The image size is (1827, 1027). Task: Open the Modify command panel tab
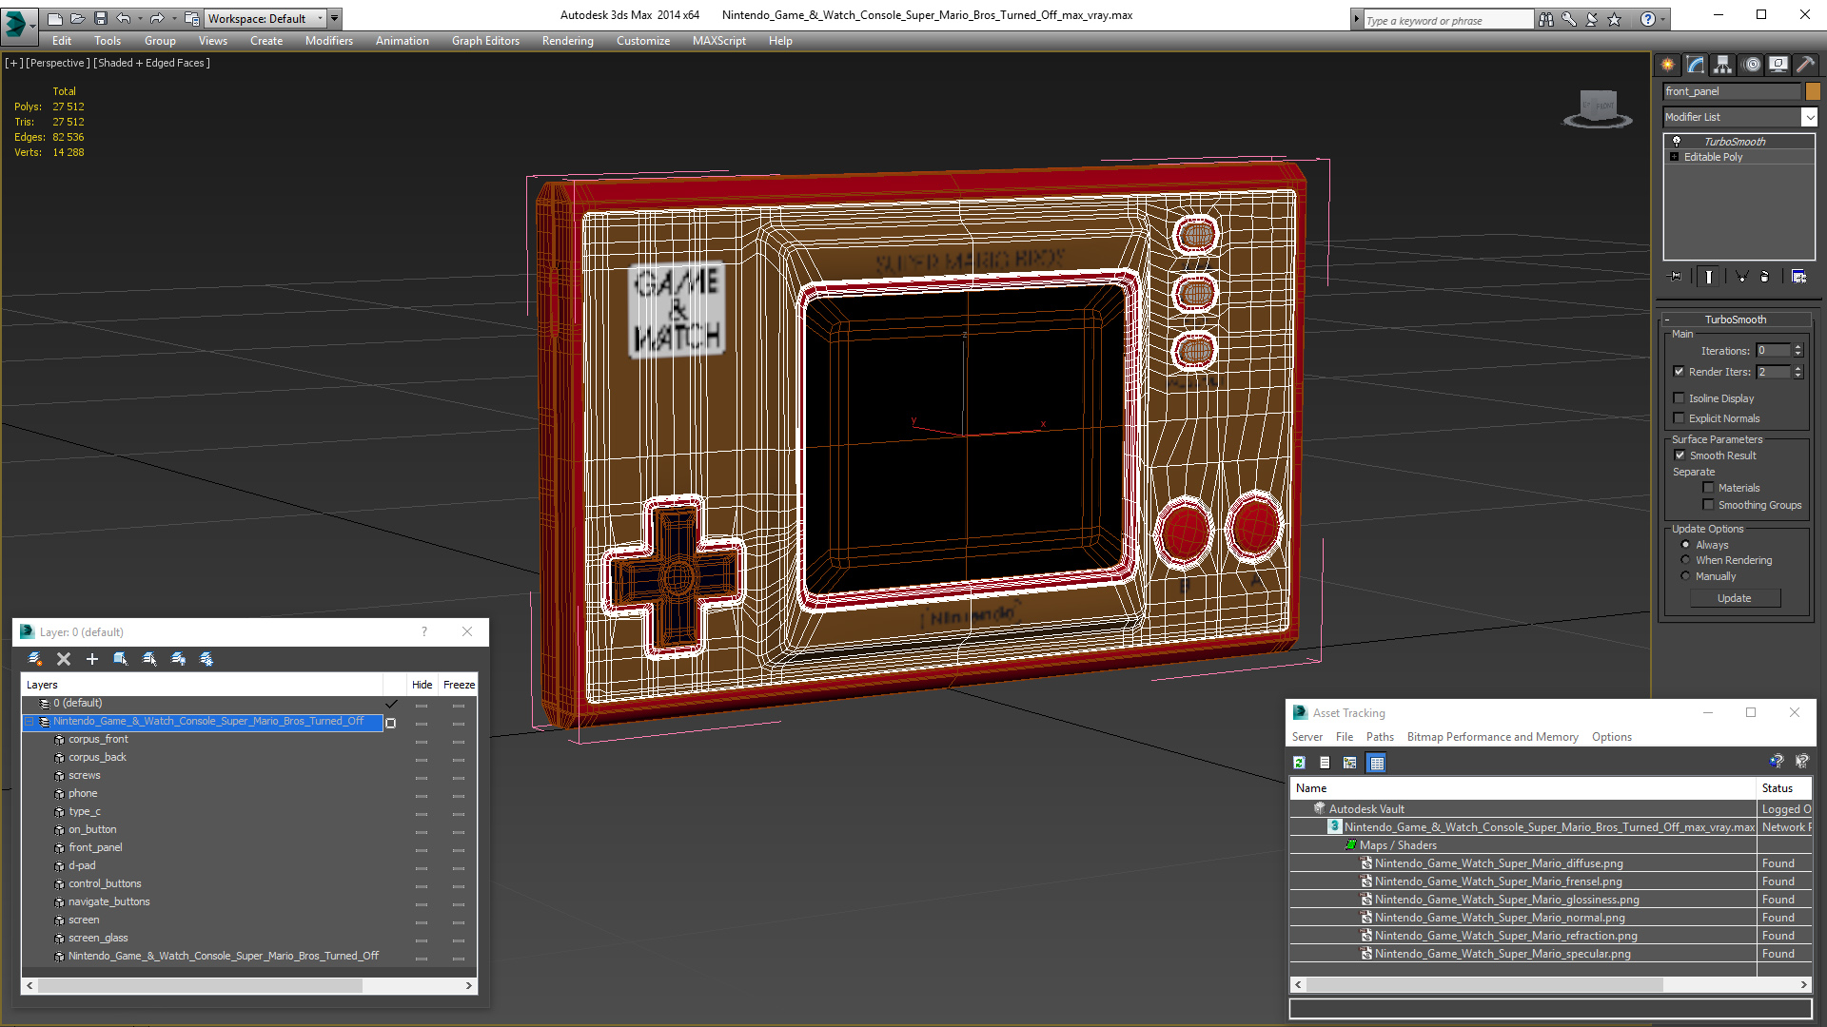click(1696, 65)
